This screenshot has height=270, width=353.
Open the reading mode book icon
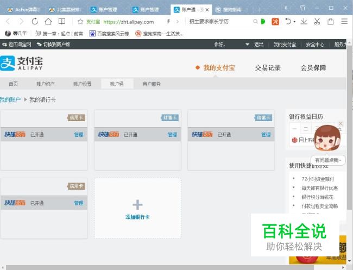click(x=62, y=21)
